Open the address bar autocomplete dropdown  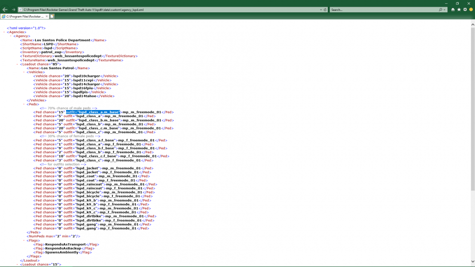pyautogui.click(x=320, y=9)
